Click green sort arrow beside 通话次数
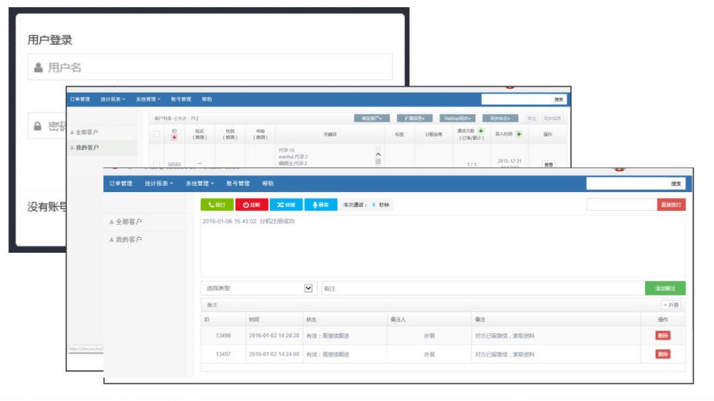 (x=481, y=131)
